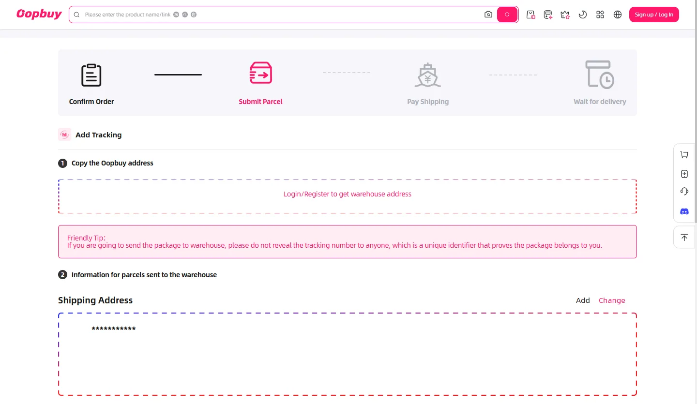Click the Pay Shipping step label

pyautogui.click(x=428, y=102)
